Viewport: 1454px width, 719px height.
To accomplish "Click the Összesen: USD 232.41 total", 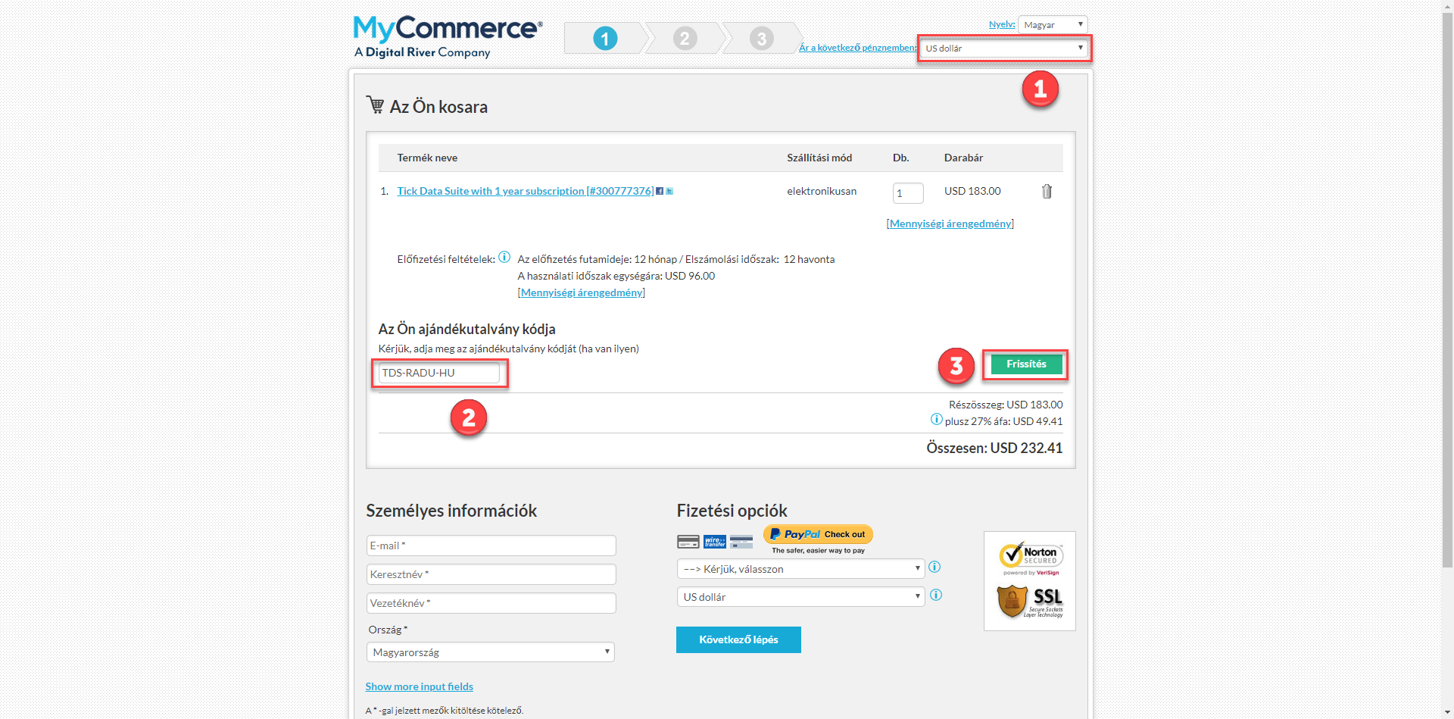I will (x=994, y=448).
